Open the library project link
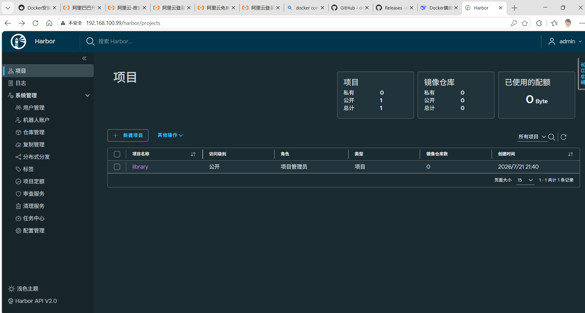This screenshot has width=585, height=313. (x=140, y=167)
